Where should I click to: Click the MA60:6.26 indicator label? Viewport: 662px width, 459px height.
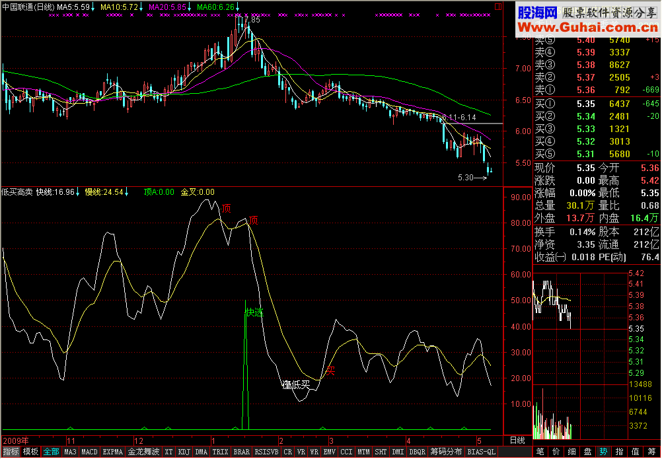216,7
